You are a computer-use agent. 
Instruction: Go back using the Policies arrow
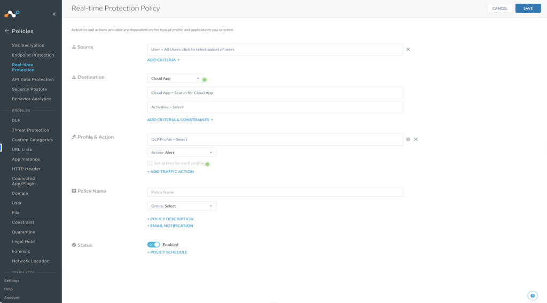[6, 30]
